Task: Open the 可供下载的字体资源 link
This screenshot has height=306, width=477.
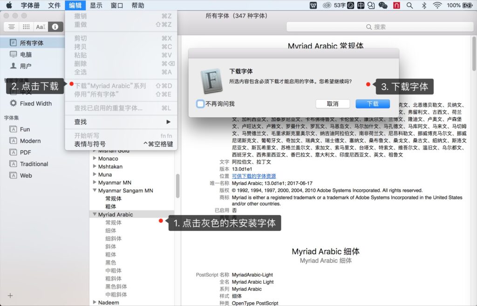Action: (x=254, y=176)
